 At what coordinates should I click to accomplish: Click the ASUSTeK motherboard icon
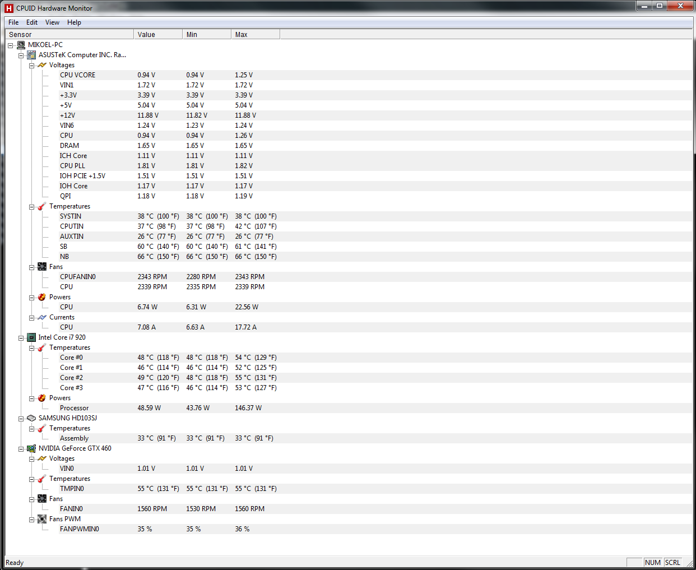[31, 55]
